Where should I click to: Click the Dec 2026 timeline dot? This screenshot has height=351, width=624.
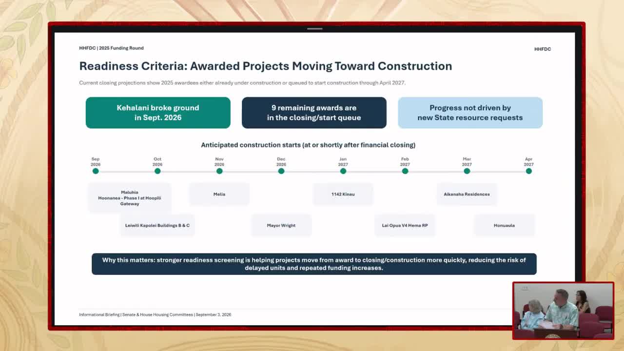[281, 171]
